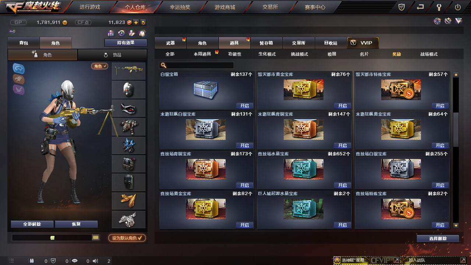Click the scrollbar up arrow in item list
The width and height of the screenshot is (471, 265).
456,74
